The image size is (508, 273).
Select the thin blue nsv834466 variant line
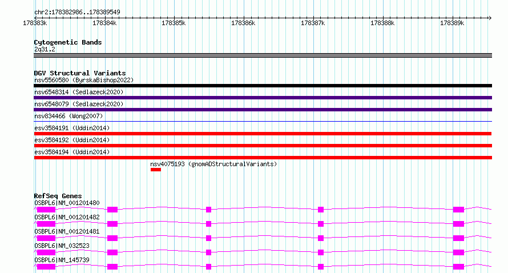263,121
